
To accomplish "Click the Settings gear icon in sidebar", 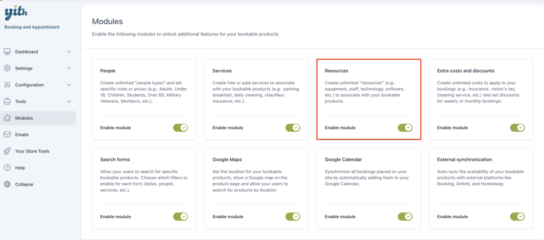I will 7,68.
